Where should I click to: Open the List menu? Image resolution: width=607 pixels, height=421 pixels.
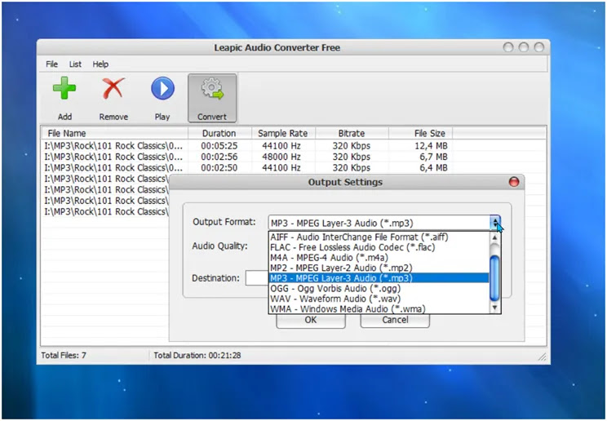(75, 64)
